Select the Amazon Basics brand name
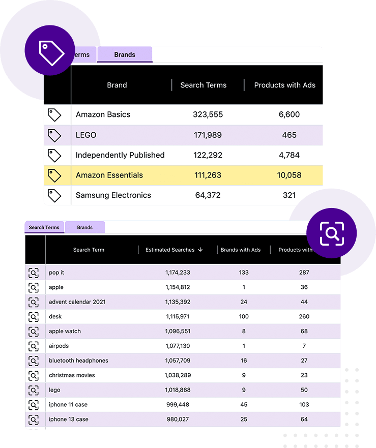The width and height of the screenshot is (376, 448). 103,114
